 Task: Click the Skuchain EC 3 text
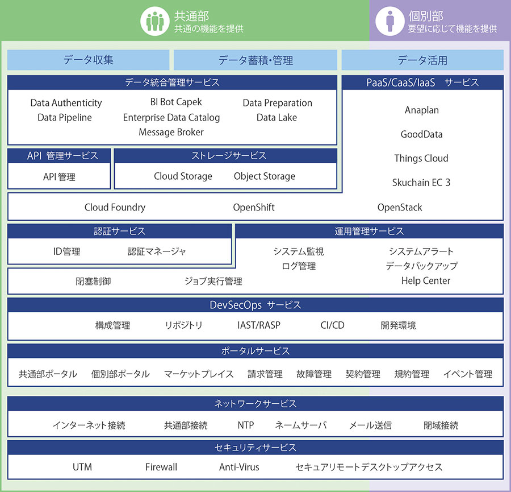[421, 183]
